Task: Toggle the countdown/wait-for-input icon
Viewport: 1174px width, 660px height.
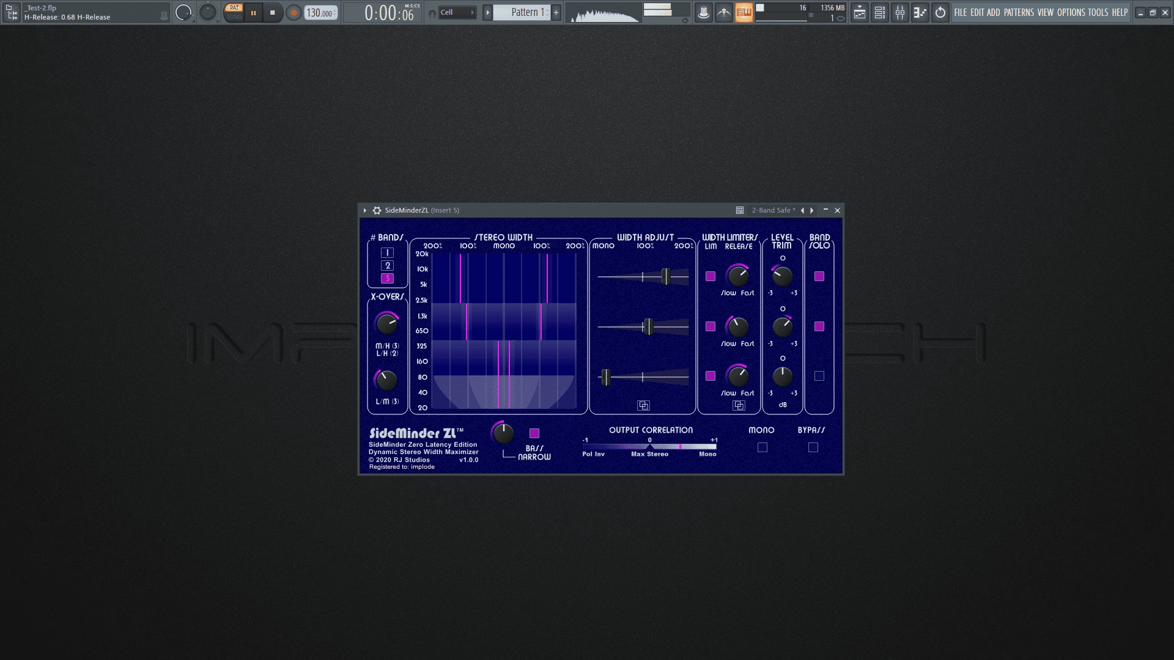Action: pos(724,12)
